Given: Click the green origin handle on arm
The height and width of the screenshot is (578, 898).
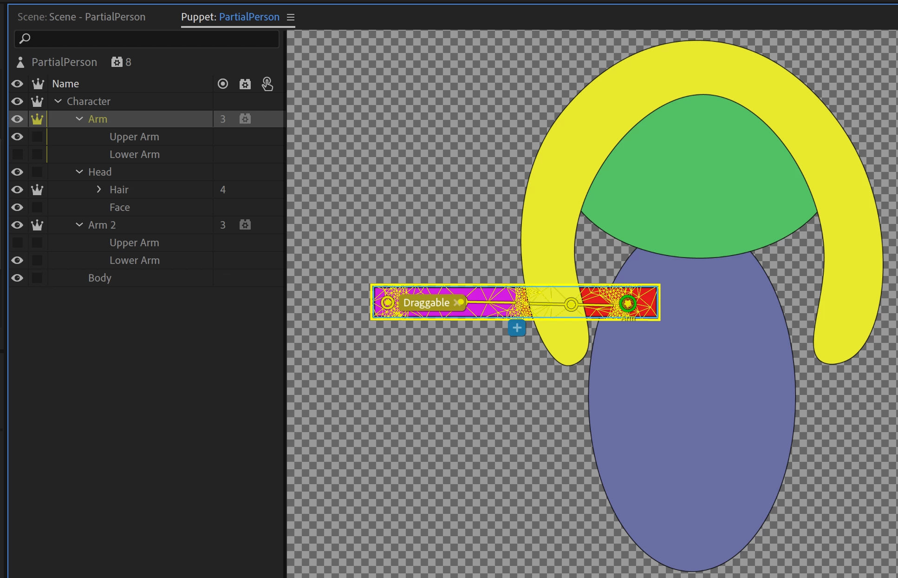Looking at the screenshot, I should (627, 303).
